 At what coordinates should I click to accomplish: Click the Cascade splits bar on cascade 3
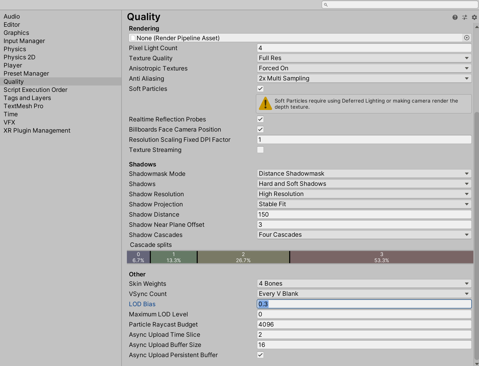(381, 257)
